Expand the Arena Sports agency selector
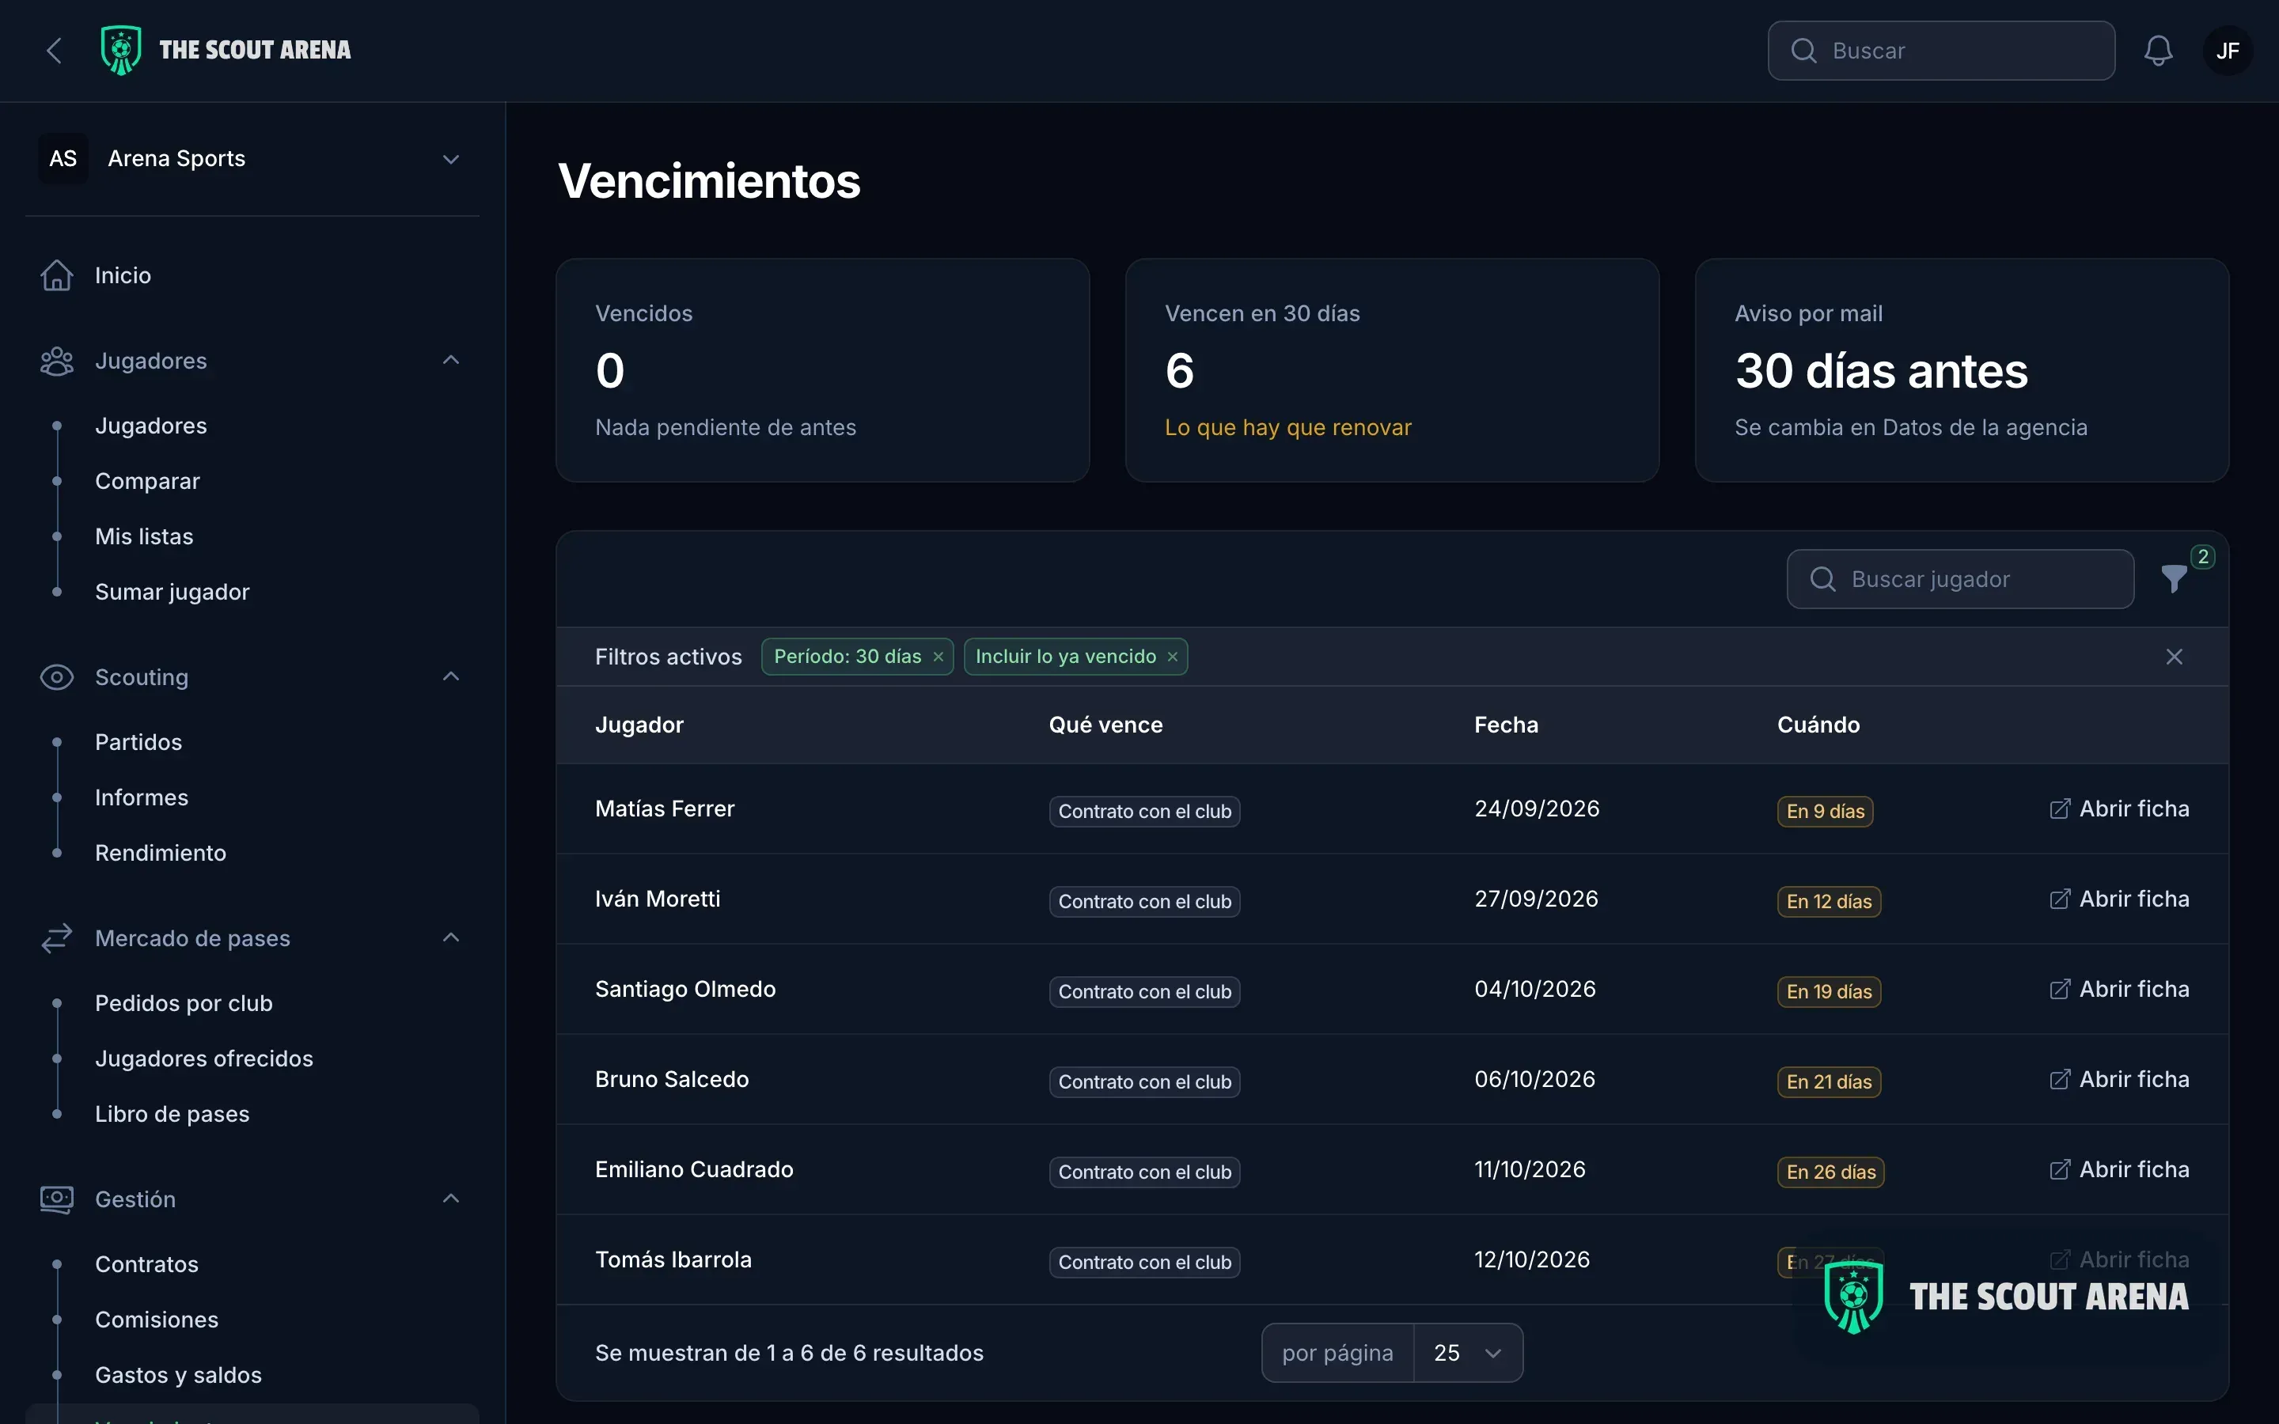This screenshot has width=2279, height=1424. [x=252, y=158]
